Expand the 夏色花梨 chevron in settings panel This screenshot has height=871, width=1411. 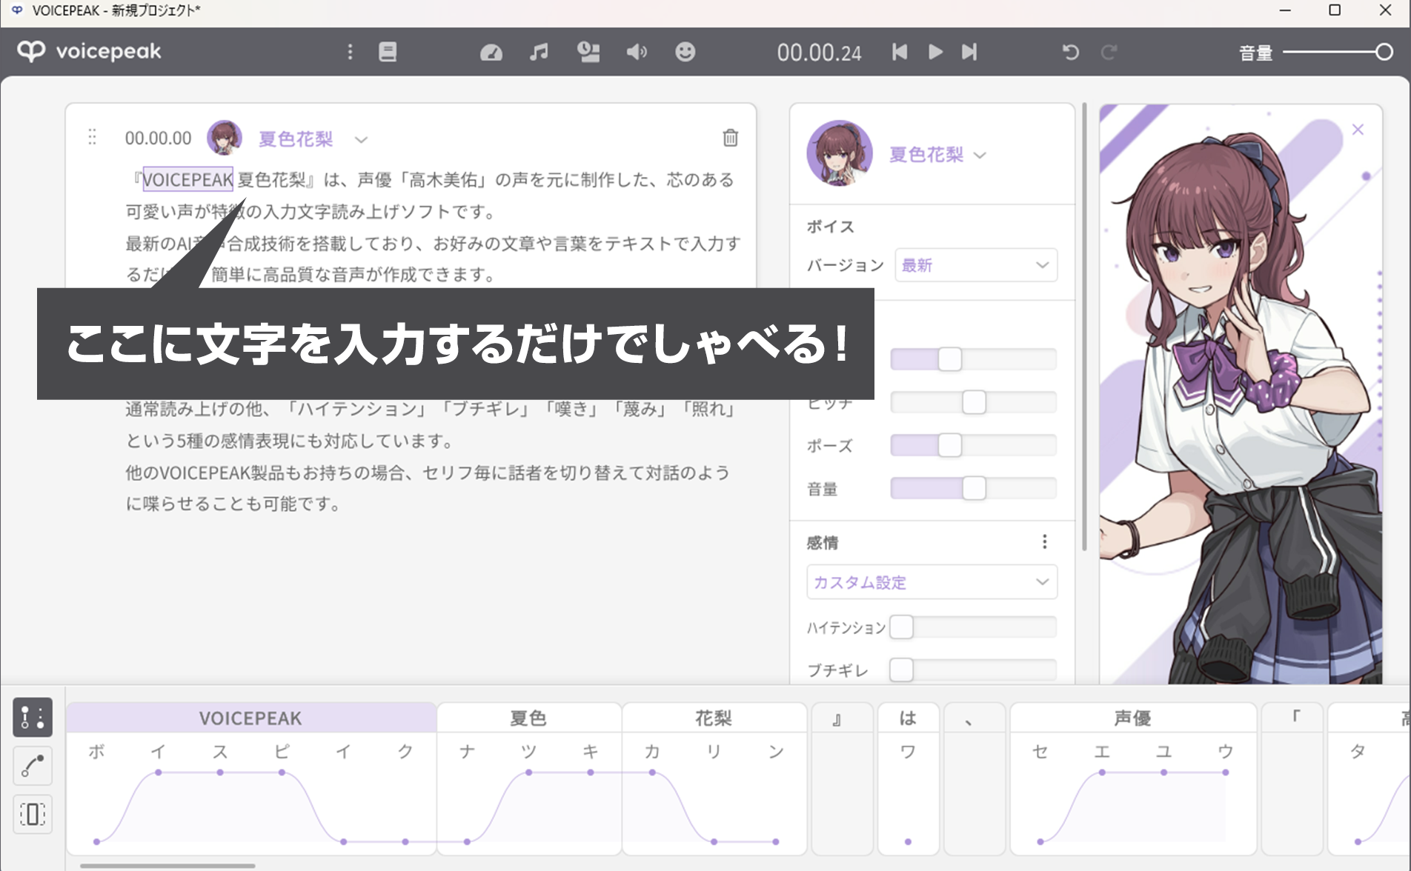[980, 156]
